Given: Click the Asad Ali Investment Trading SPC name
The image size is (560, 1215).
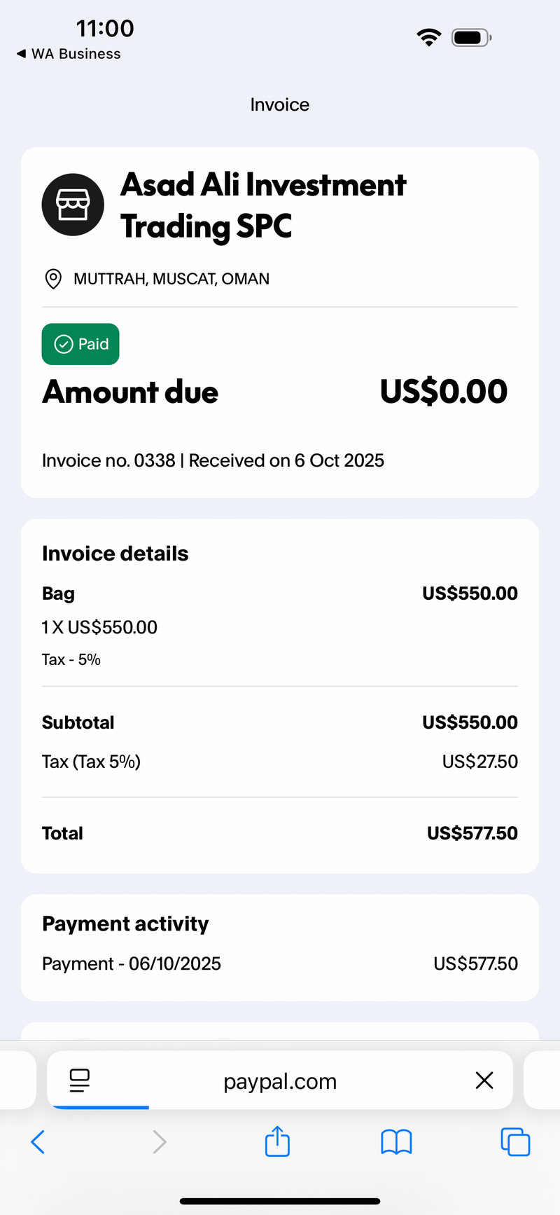Looking at the screenshot, I should click(x=263, y=205).
